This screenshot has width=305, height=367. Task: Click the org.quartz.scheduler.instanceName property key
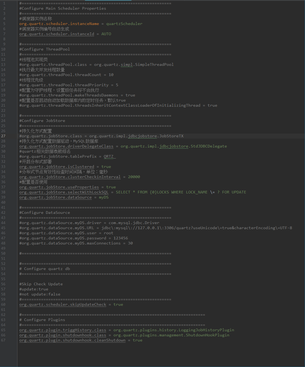(x=59, y=24)
